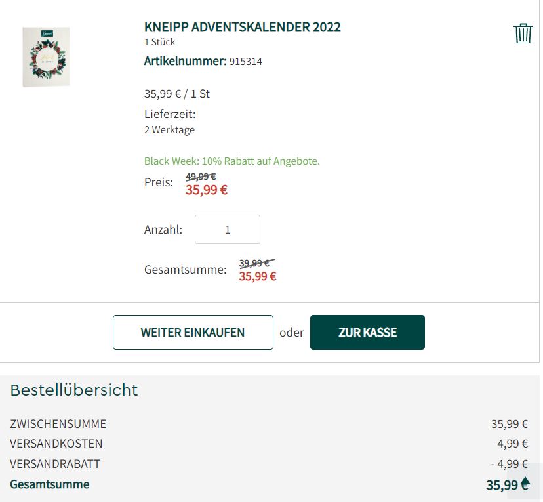The height and width of the screenshot is (502, 543).
Task: Open the KNEIPP ADVENTSKALENDER 2022 title link
Action: tap(243, 27)
